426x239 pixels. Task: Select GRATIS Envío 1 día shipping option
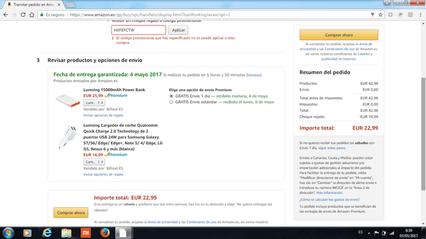click(x=171, y=96)
